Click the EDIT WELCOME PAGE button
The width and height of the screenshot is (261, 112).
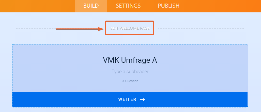(130, 28)
